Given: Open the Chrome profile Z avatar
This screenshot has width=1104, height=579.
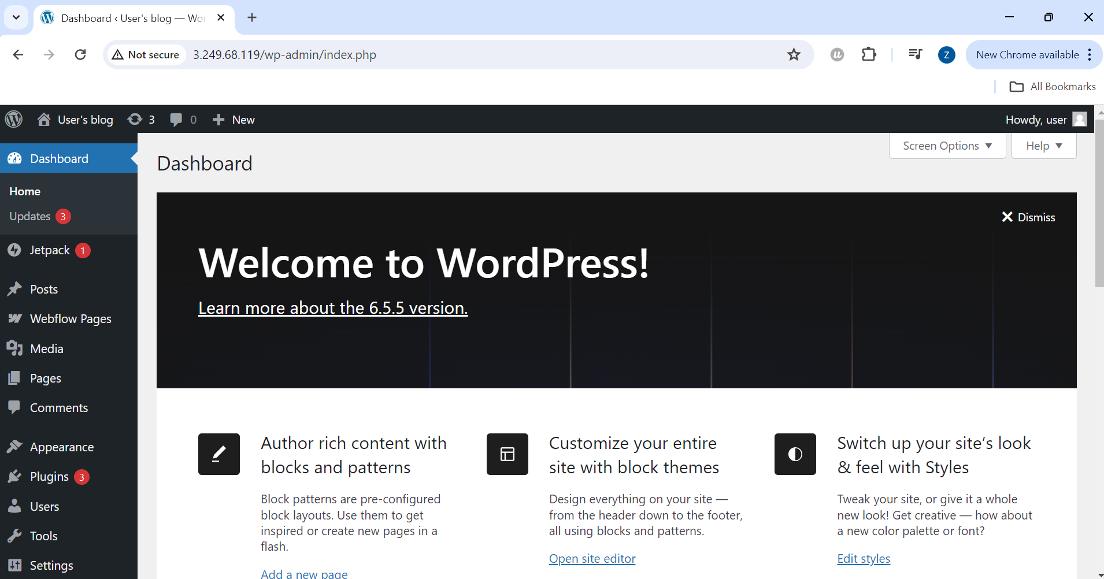Looking at the screenshot, I should tap(946, 55).
